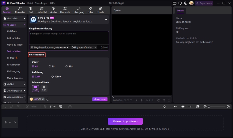Click the zoom in plus icon
This screenshot has height=138, width=233.
228,106
